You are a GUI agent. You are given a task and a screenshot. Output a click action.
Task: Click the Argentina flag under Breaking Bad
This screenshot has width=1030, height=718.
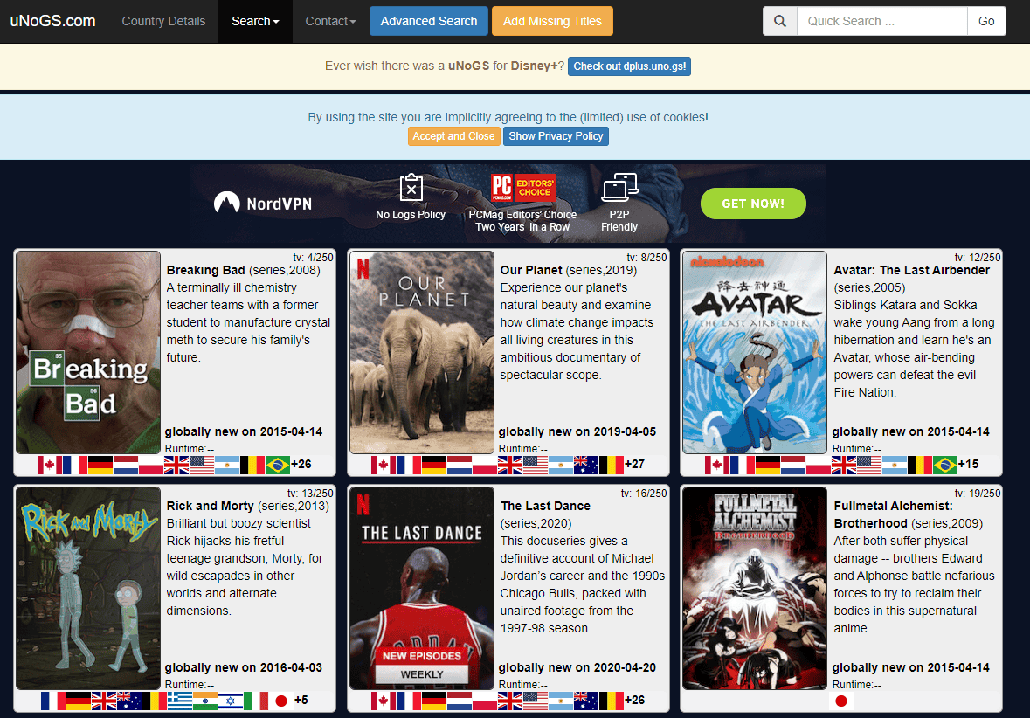pos(227,465)
